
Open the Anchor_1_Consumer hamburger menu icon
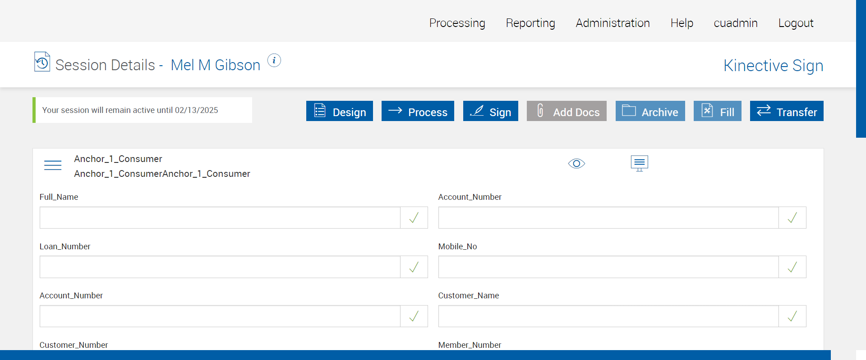[x=53, y=165]
